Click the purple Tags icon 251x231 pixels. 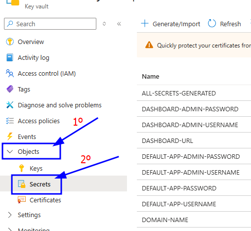(10, 89)
